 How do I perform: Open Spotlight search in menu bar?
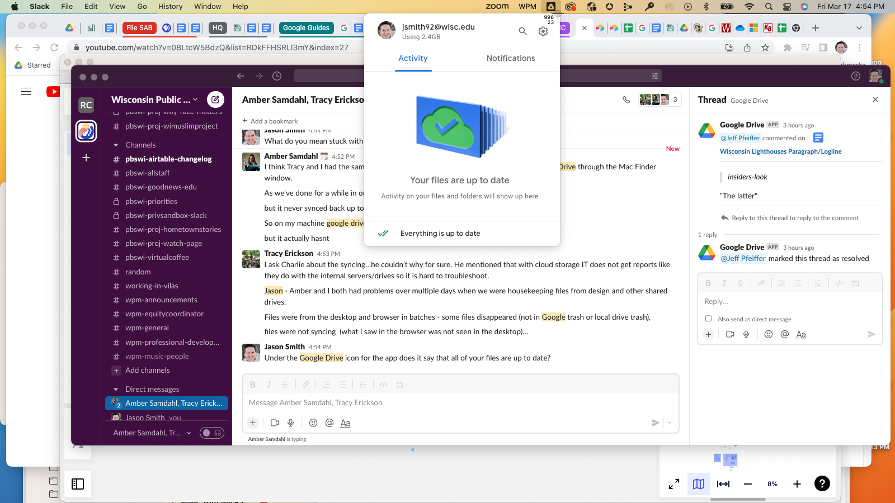coord(769,7)
